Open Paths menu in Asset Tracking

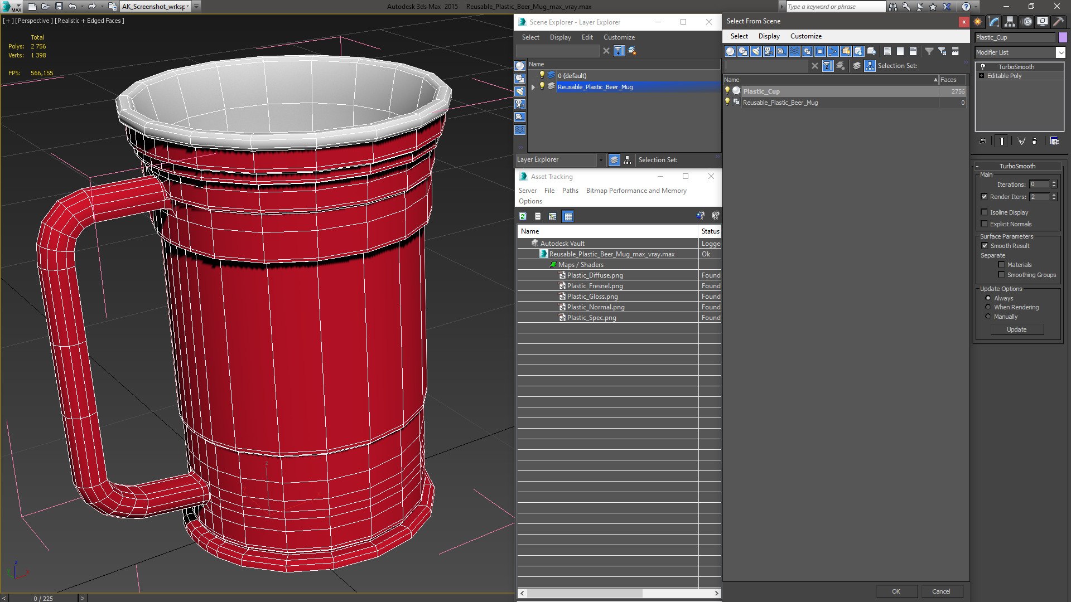(x=570, y=191)
